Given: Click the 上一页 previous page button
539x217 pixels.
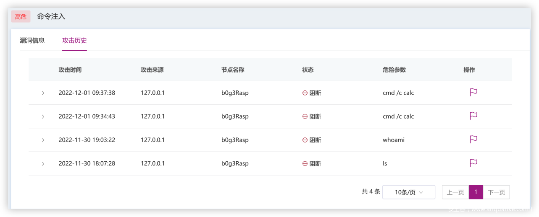Looking at the screenshot, I should [455, 192].
